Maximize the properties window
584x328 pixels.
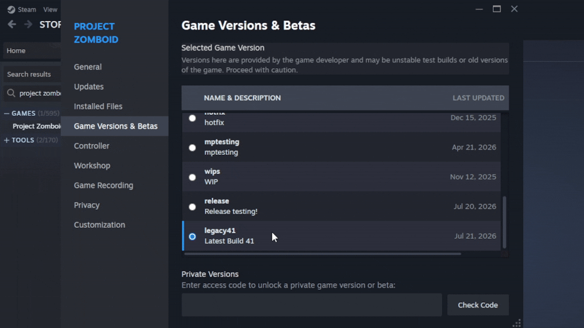click(x=496, y=9)
